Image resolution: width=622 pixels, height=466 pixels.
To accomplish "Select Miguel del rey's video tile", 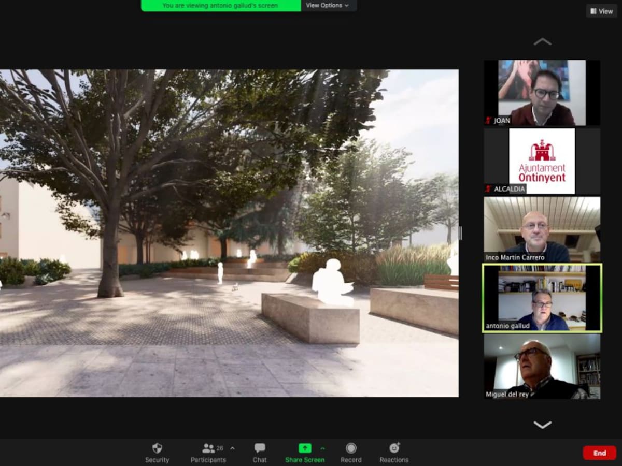I will pyautogui.click(x=542, y=366).
